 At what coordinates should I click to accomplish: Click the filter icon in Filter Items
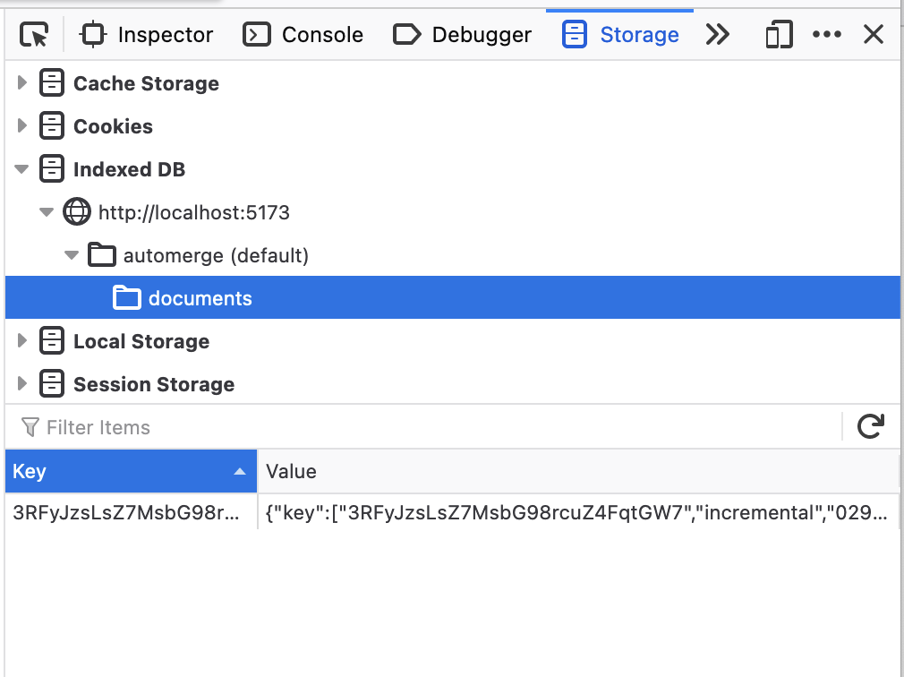click(x=31, y=427)
